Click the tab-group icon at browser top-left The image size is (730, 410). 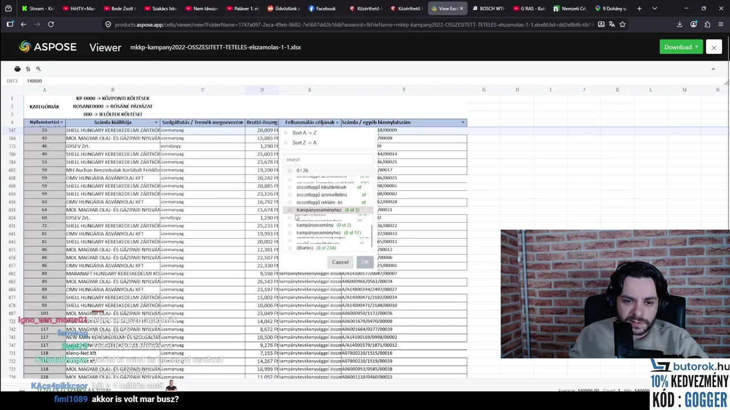pyautogui.click(x=8, y=9)
